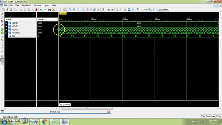Image resolution: width=222 pixels, height=125 pixels.
Task: Expand the n1[3:0] signal bus
Action: tap(6, 23)
